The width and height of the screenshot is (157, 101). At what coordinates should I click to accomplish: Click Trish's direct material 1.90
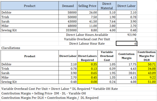(x=107, y=17)
